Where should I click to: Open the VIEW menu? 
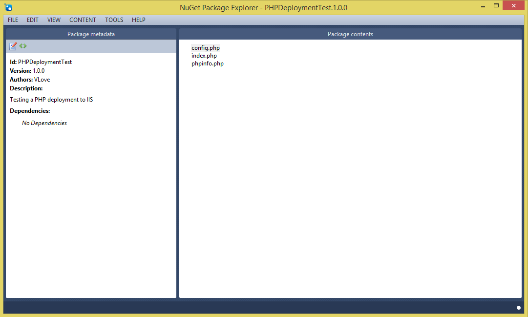click(x=54, y=20)
